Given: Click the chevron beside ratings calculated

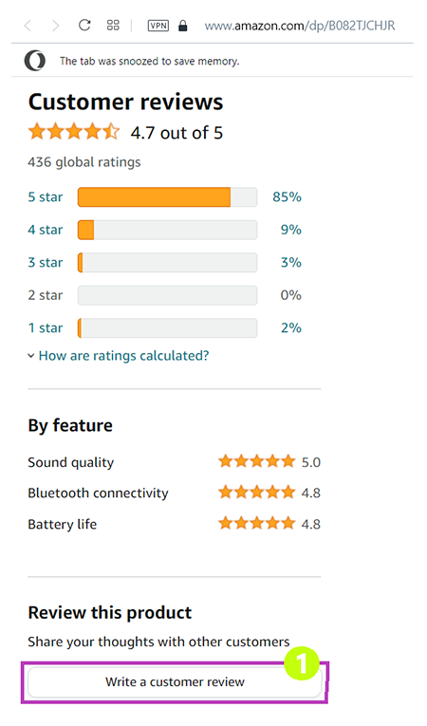Looking at the screenshot, I should coord(31,356).
